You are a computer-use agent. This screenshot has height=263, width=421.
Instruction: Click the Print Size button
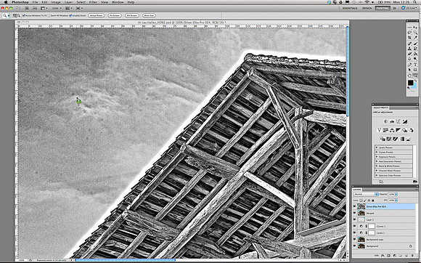point(149,15)
